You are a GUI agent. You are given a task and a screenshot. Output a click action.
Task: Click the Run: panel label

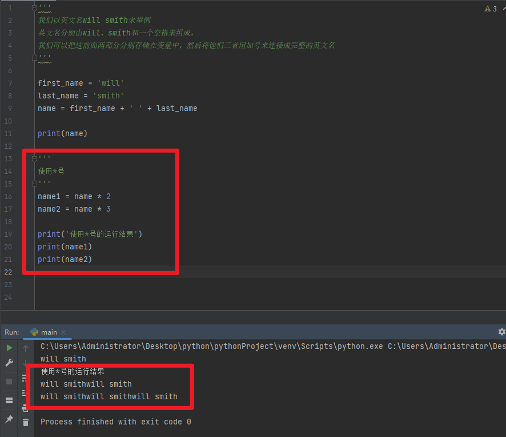pos(12,332)
